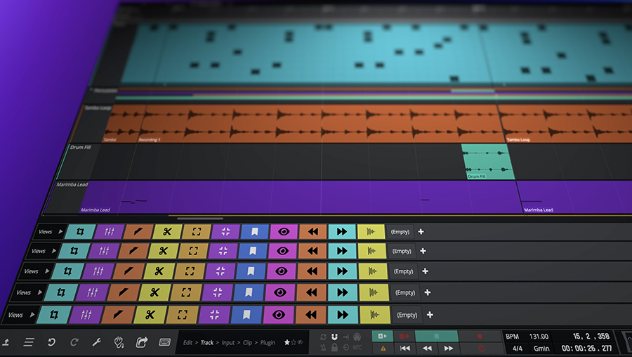Toggle eye icon in bottom action row

279,315
